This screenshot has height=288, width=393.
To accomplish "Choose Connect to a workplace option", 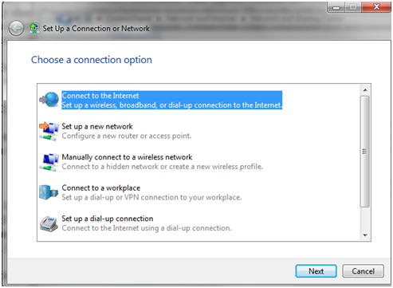I will pyautogui.click(x=151, y=192).
